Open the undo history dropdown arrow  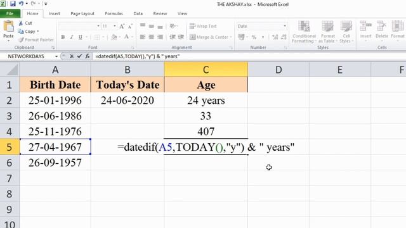[27, 4]
